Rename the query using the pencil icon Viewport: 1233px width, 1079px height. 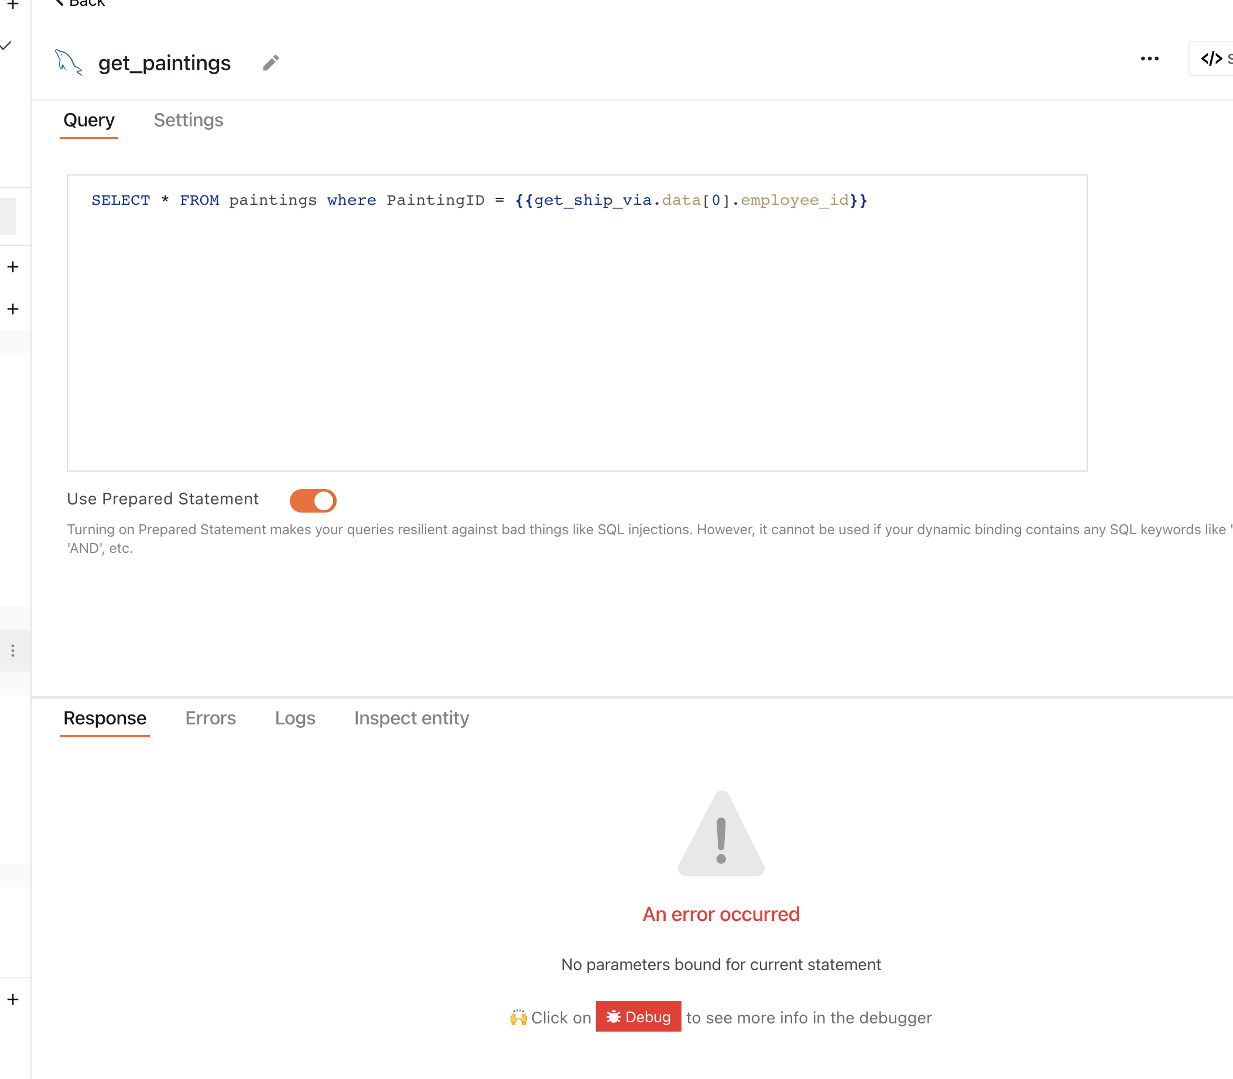tap(270, 63)
